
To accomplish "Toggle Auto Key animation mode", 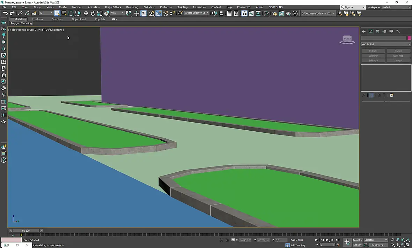I will point(358,240).
